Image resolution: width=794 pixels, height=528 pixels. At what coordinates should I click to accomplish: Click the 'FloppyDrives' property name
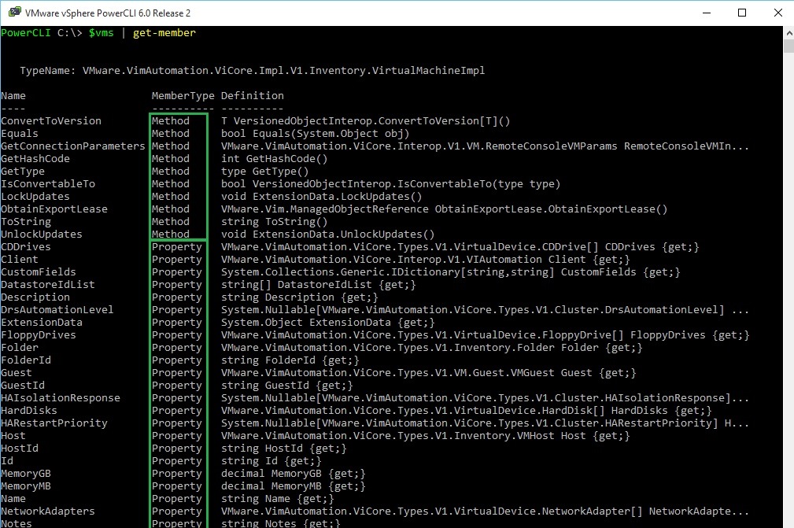pos(39,335)
